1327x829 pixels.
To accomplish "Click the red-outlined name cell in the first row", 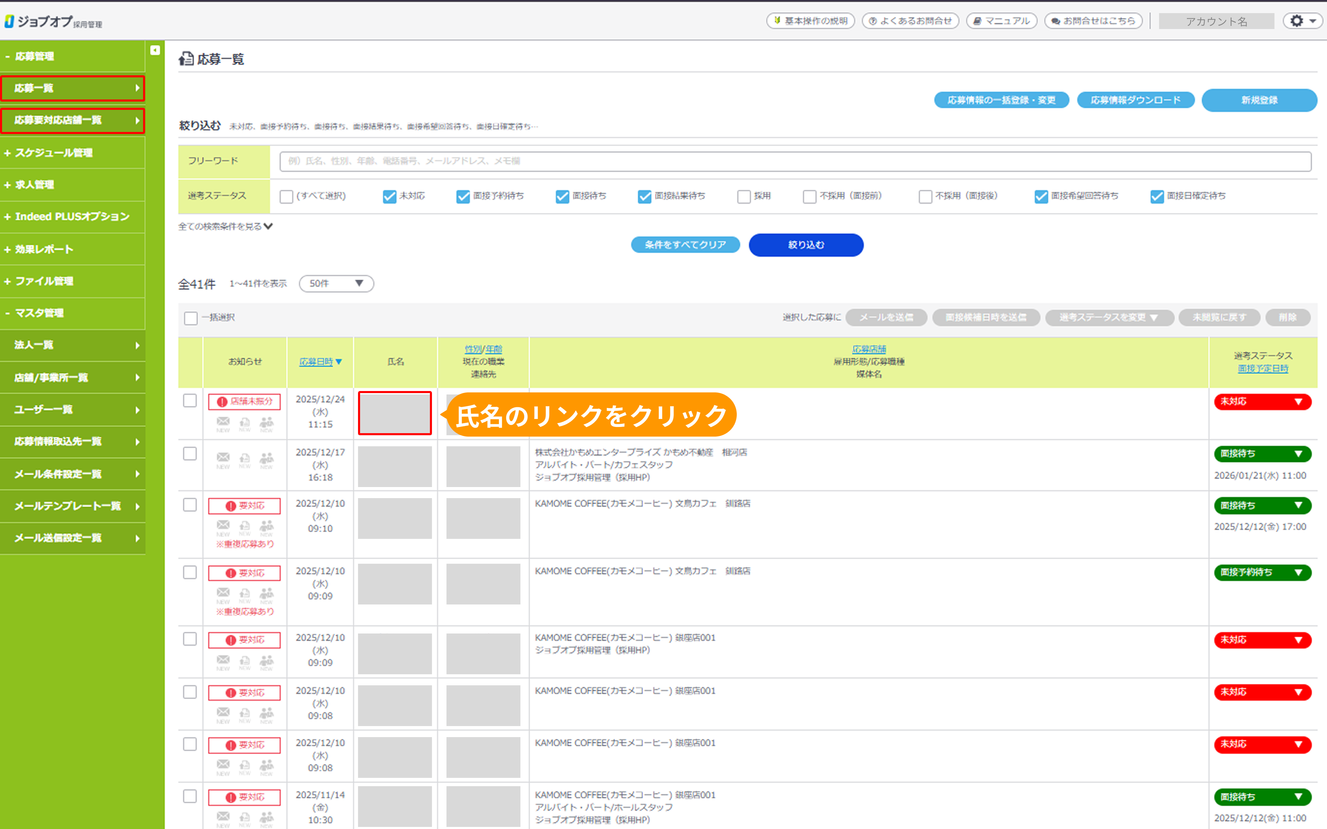I will [395, 413].
